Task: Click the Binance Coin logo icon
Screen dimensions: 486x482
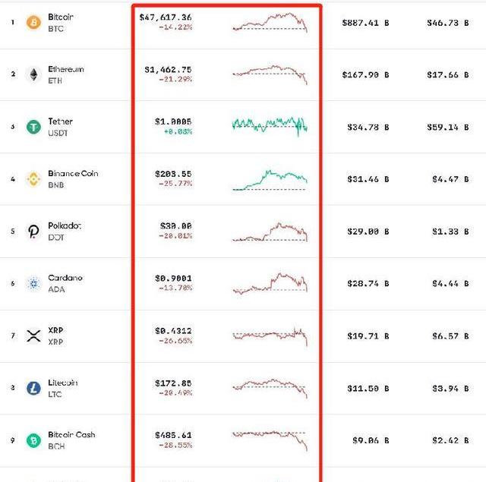Action: (33, 179)
